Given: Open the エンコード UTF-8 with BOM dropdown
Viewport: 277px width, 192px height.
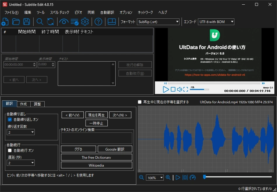Looking at the screenshot, I should click(x=216, y=22).
